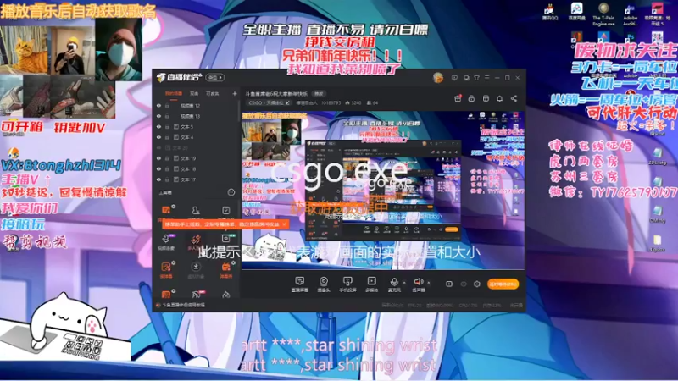This screenshot has height=381, width=678.
Task: Select the first scene tab in source panel
Action: (x=174, y=93)
